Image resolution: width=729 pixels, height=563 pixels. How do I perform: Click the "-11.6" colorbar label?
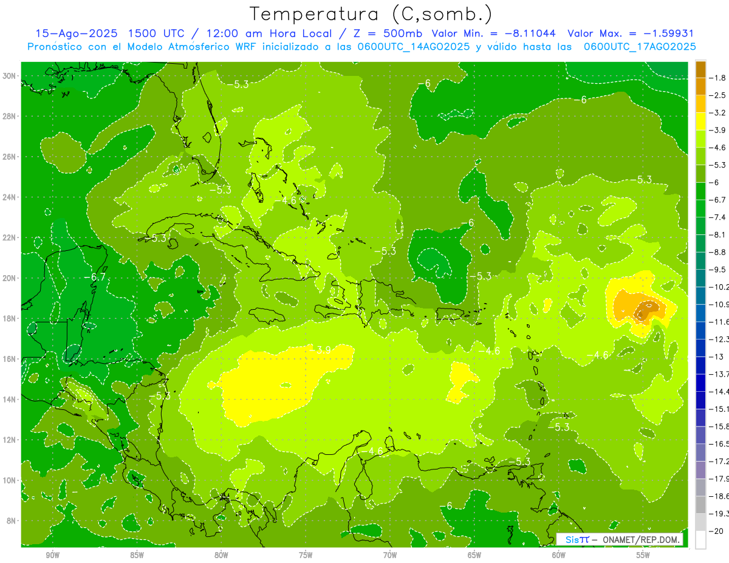tap(720, 322)
